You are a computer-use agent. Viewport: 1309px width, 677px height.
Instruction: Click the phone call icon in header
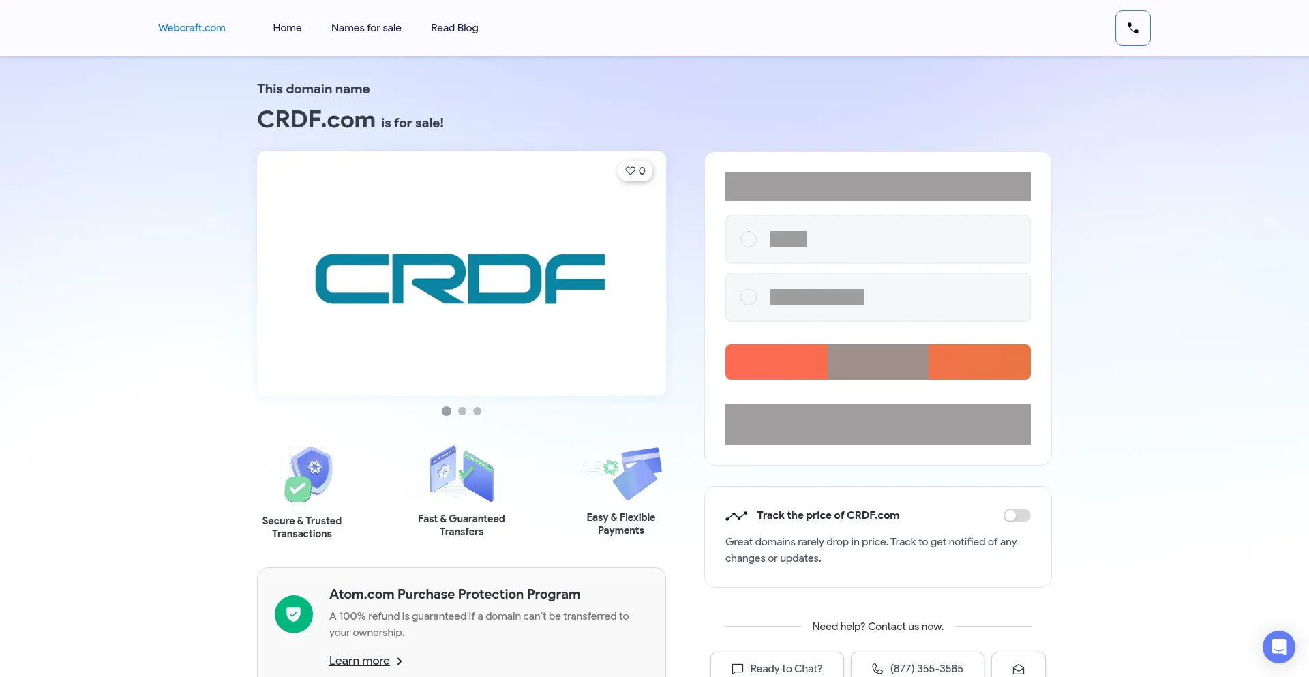(x=1132, y=28)
